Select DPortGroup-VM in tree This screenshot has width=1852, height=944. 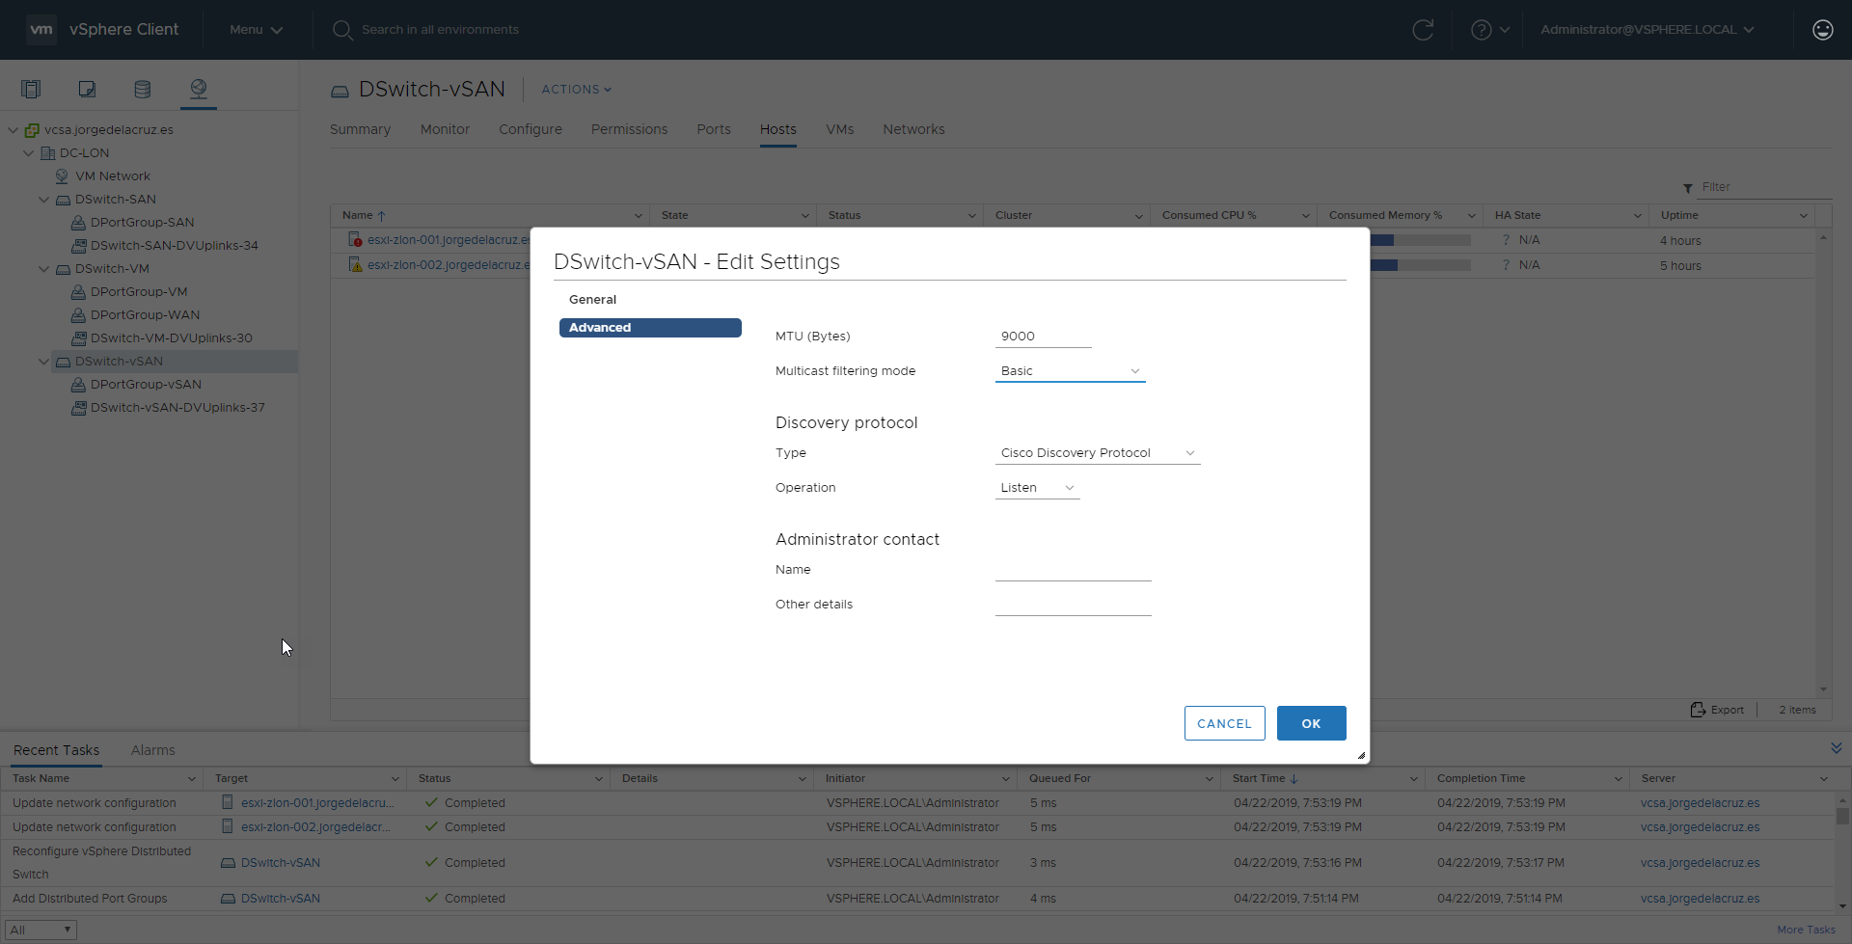coord(139,292)
